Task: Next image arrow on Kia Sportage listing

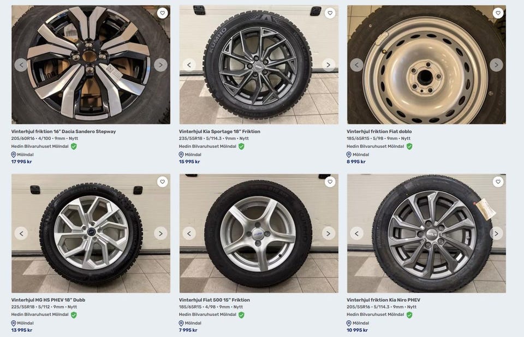Action: tap(328, 65)
